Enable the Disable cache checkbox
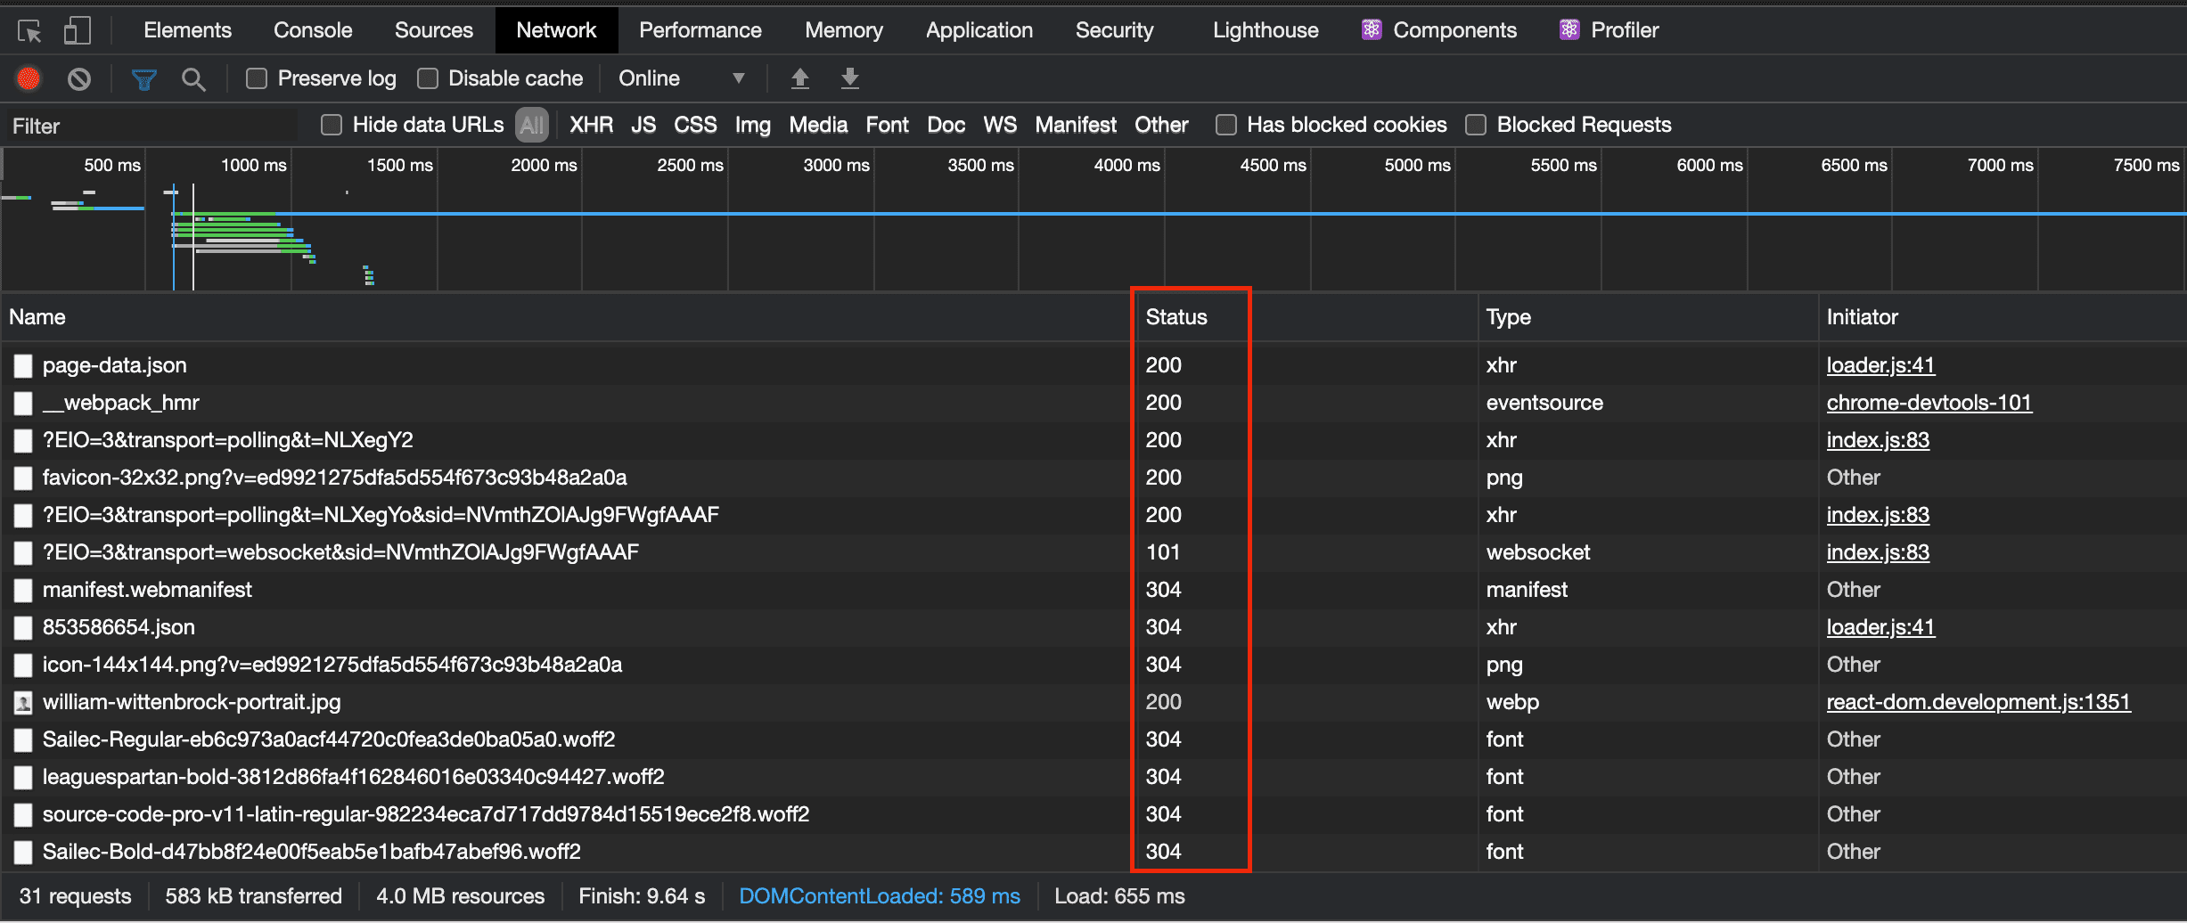Screen dimensions: 2187x923 428,78
